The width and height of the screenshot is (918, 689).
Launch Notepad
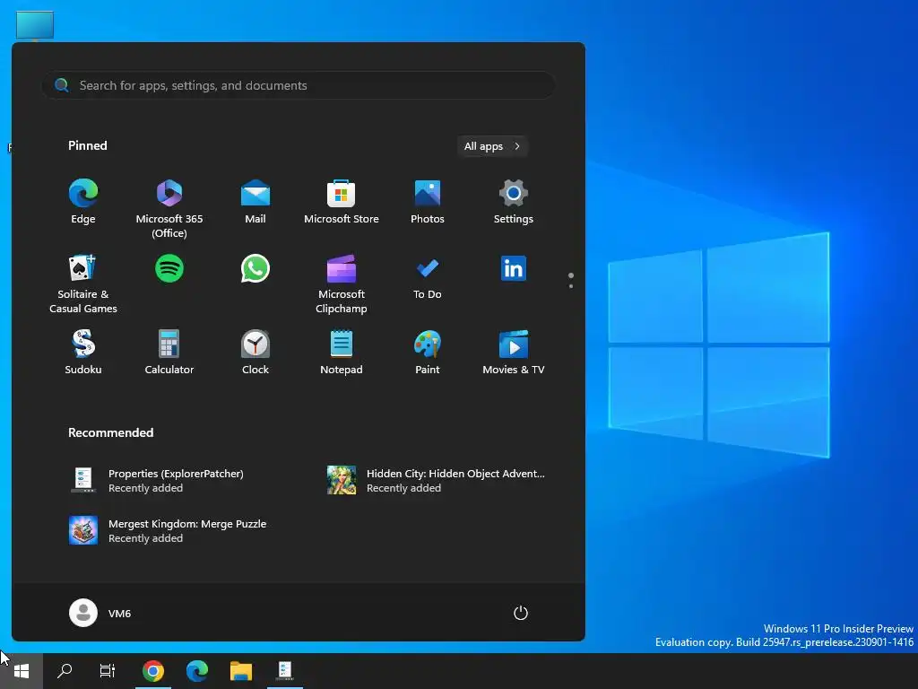click(342, 353)
